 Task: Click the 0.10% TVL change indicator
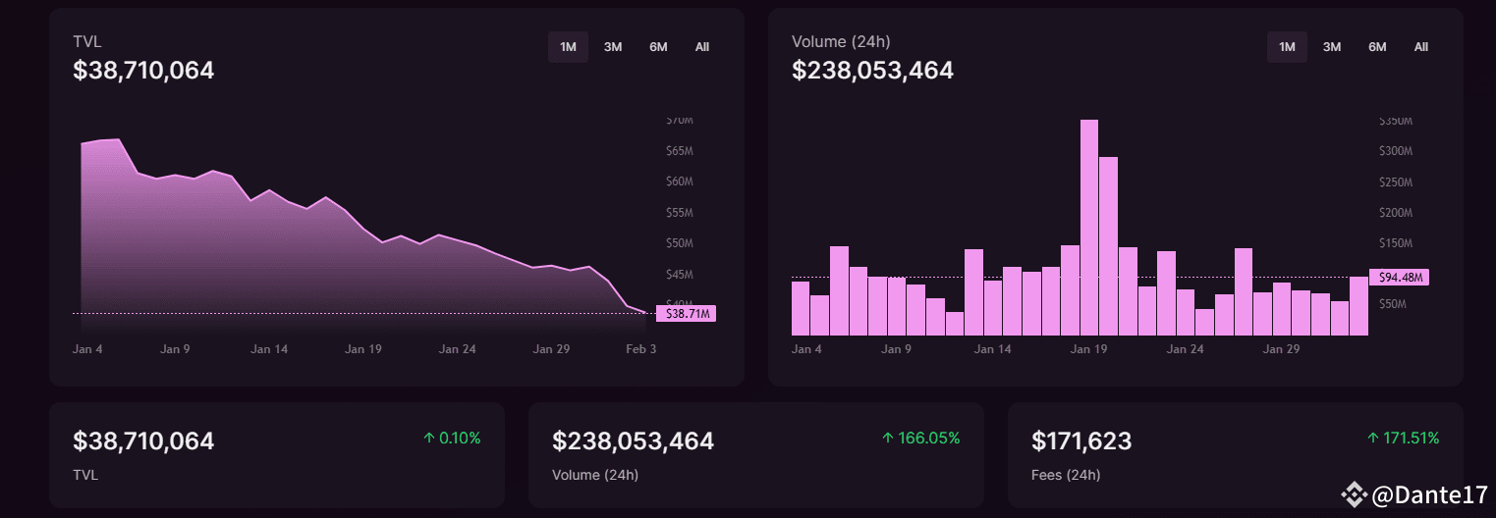click(452, 439)
